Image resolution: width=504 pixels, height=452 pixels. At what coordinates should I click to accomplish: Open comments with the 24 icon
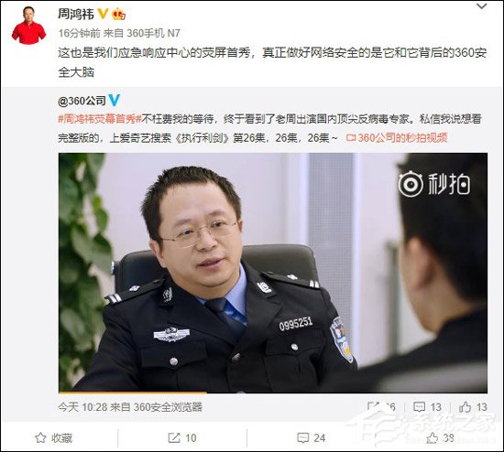pyautogui.click(x=312, y=438)
